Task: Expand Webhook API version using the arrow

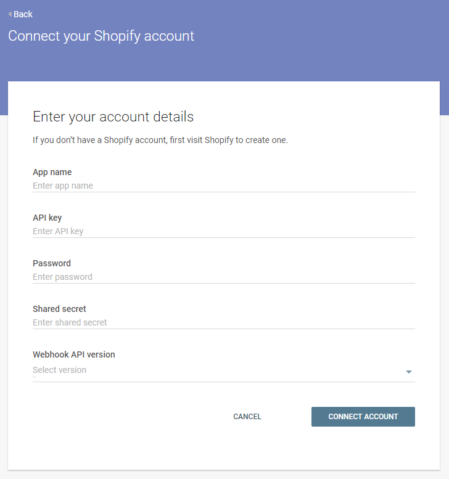Action: click(408, 372)
